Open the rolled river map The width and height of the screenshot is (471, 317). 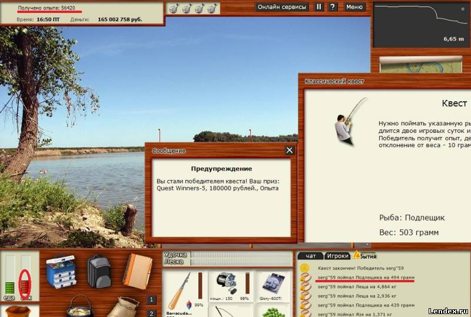[420, 64]
